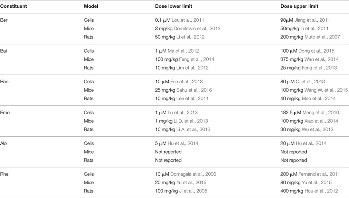
Task: Open the Lou et al., 2011 citation
Action: (x=188, y=20)
